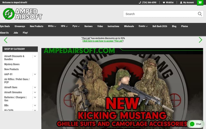Open BBs category
The height and width of the screenshot is (129, 206).
tap(6, 105)
